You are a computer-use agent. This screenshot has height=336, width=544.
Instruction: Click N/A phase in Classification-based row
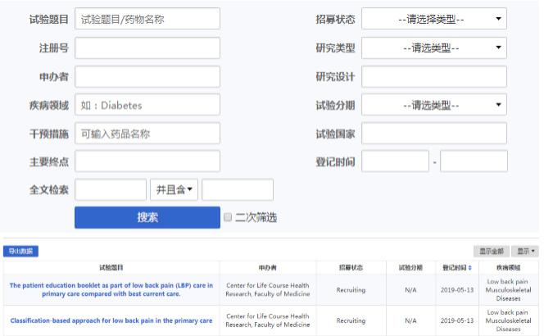click(x=410, y=320)
